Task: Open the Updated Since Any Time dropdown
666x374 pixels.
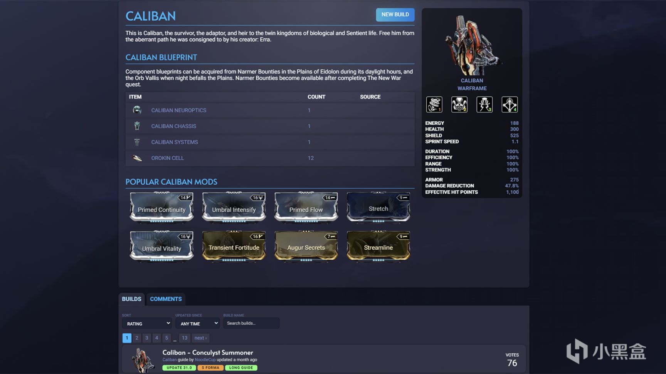Action: pyautogui.click(x=197, y=324)
